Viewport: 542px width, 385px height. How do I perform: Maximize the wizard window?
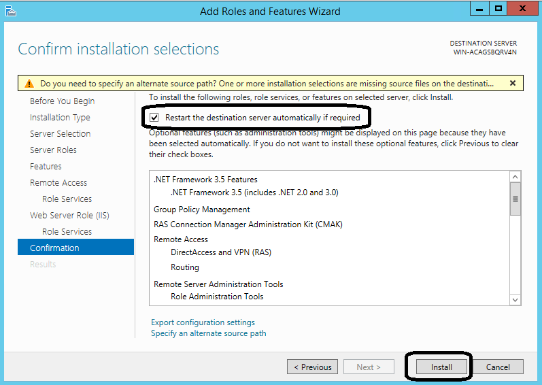[x=498, y=9]
